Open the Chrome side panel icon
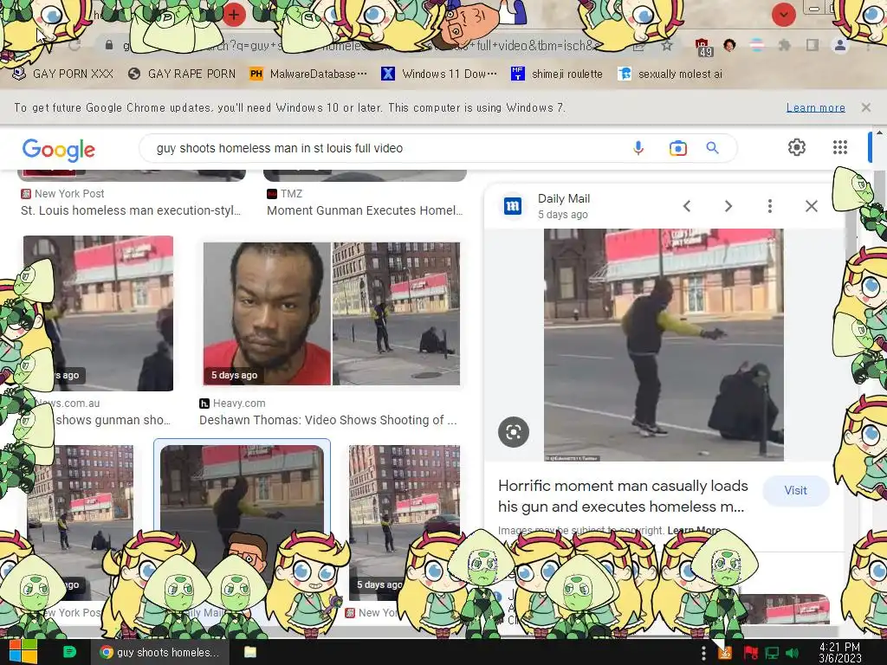 pyautogui.click(x=813, y=45)
